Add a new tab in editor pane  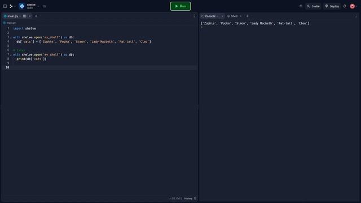[36, 16]
